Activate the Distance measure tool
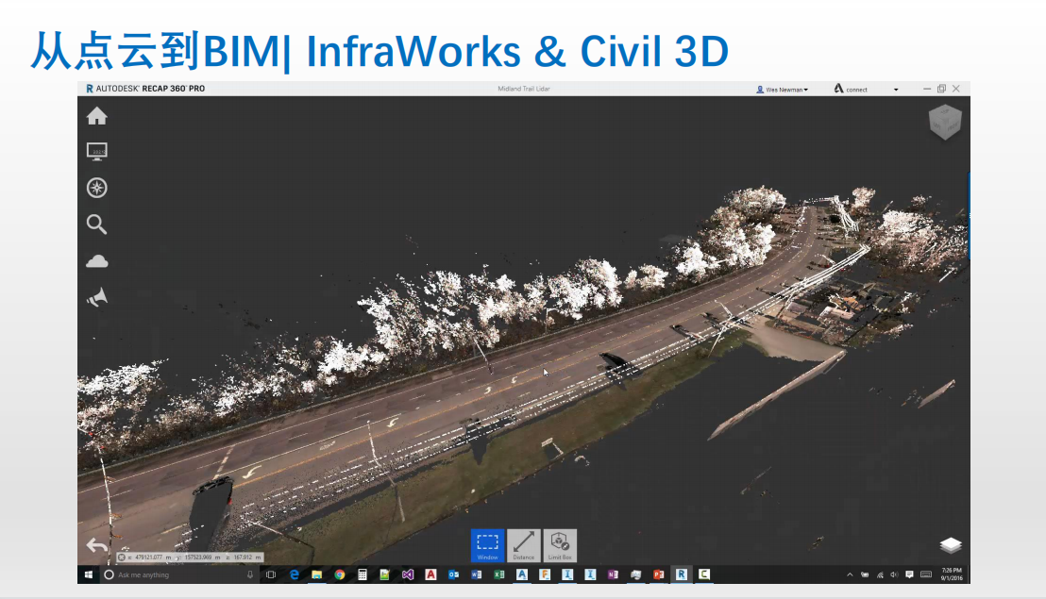Screen dimensions: 1046x599 tap(524, 545)
